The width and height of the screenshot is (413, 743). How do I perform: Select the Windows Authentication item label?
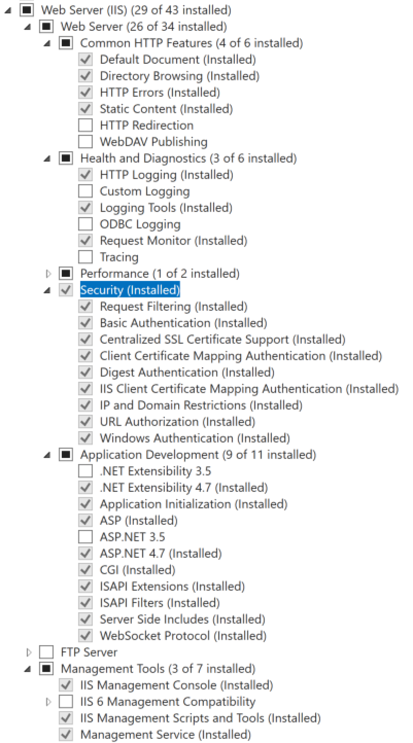pyautogui.click(x=195, y=438)
